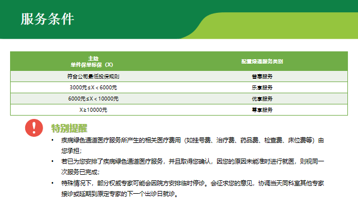
Task: Click the 乐享服务 table cell
Action: [x=262, y=88]
